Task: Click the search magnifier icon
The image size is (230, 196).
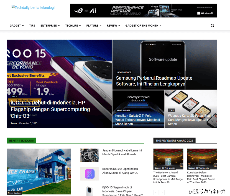Action: pyautogui.click(x=213, y=26)
